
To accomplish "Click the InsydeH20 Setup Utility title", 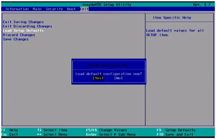I will coord(107,5).
